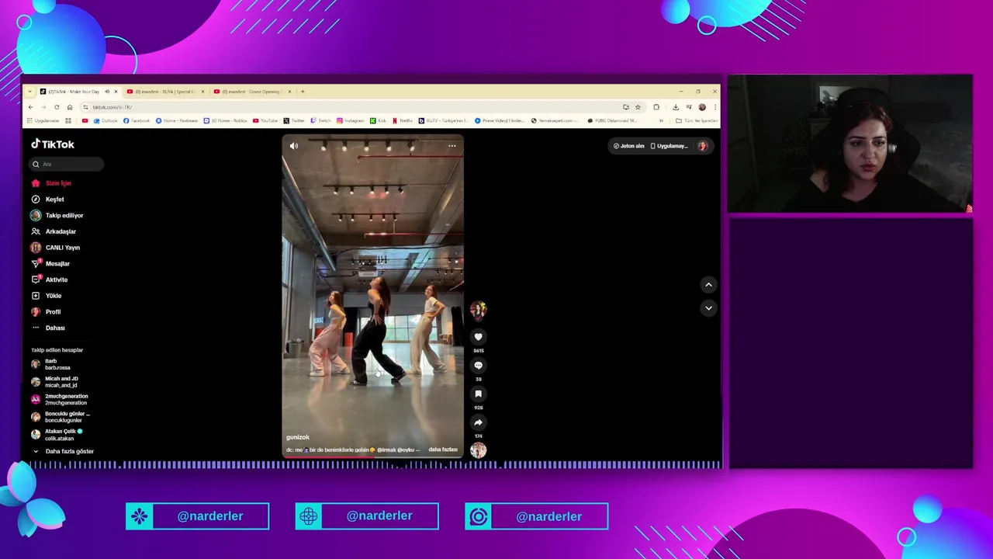Image resolution: width=993 pixels, height=559 pixels.
Task: Open the Keşfet explore page
Action: 48,200
